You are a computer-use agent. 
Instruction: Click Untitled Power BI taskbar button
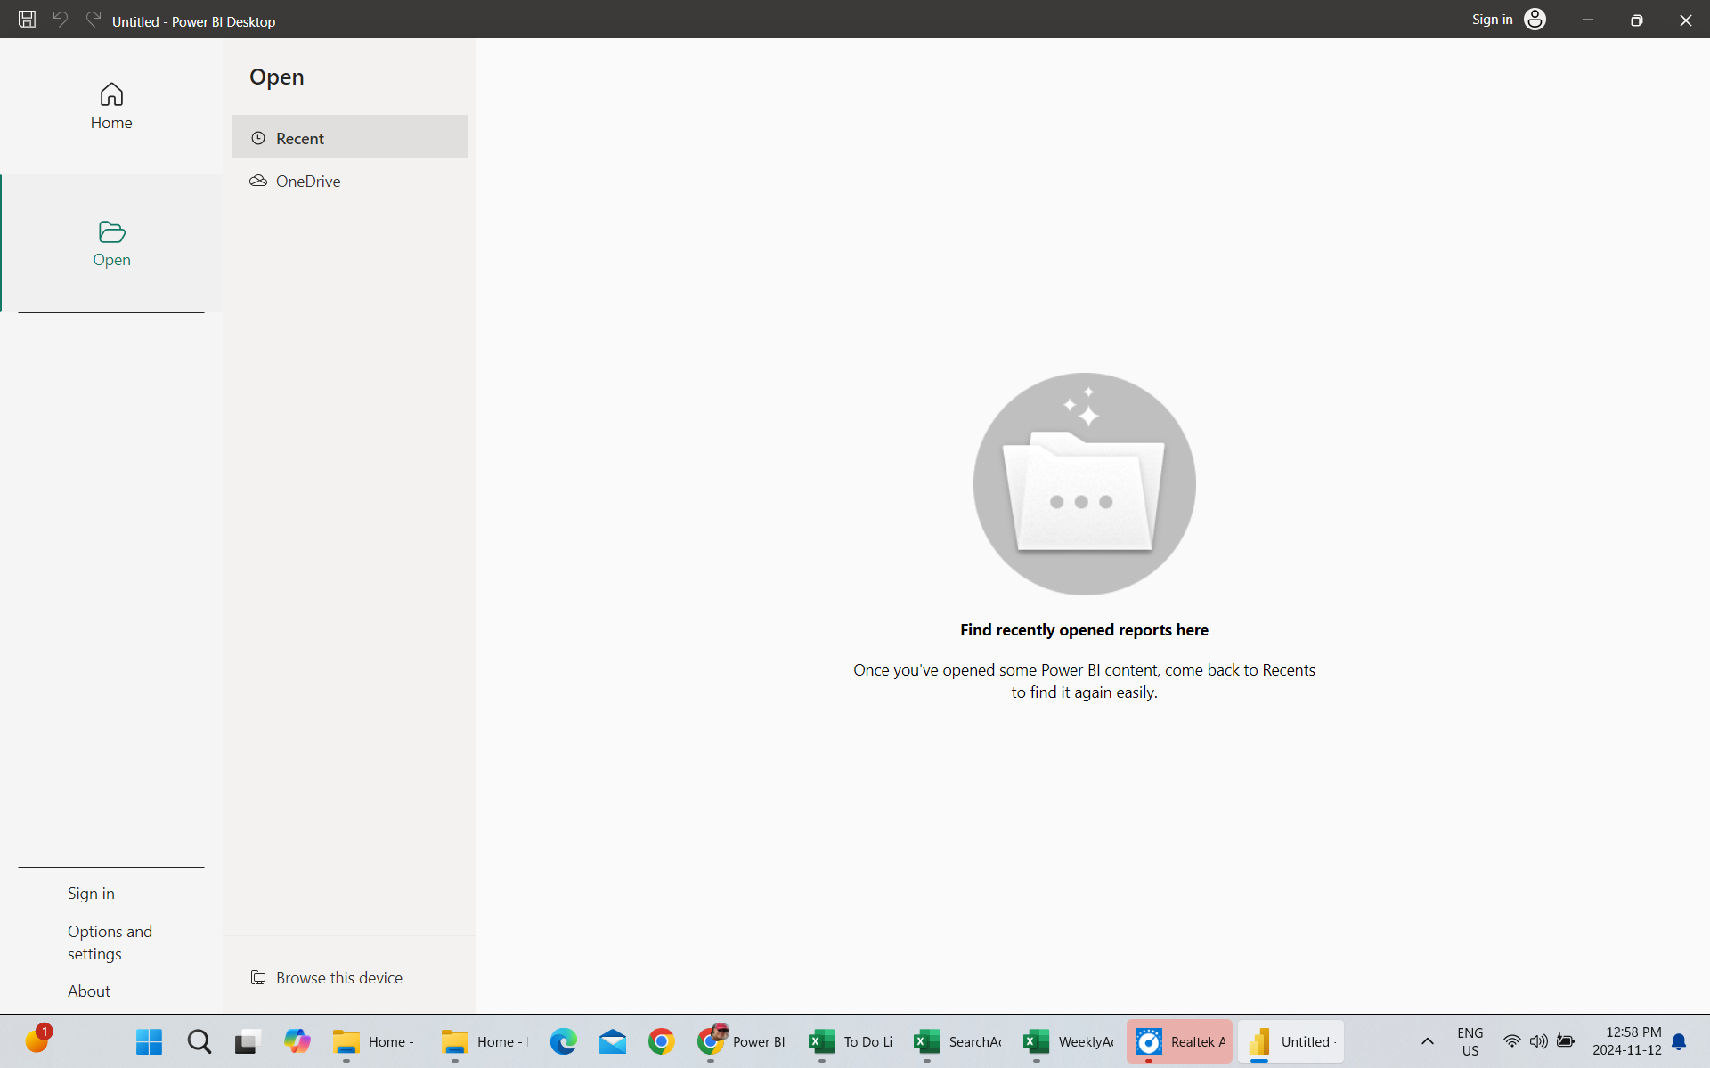coord(1291,1041)
